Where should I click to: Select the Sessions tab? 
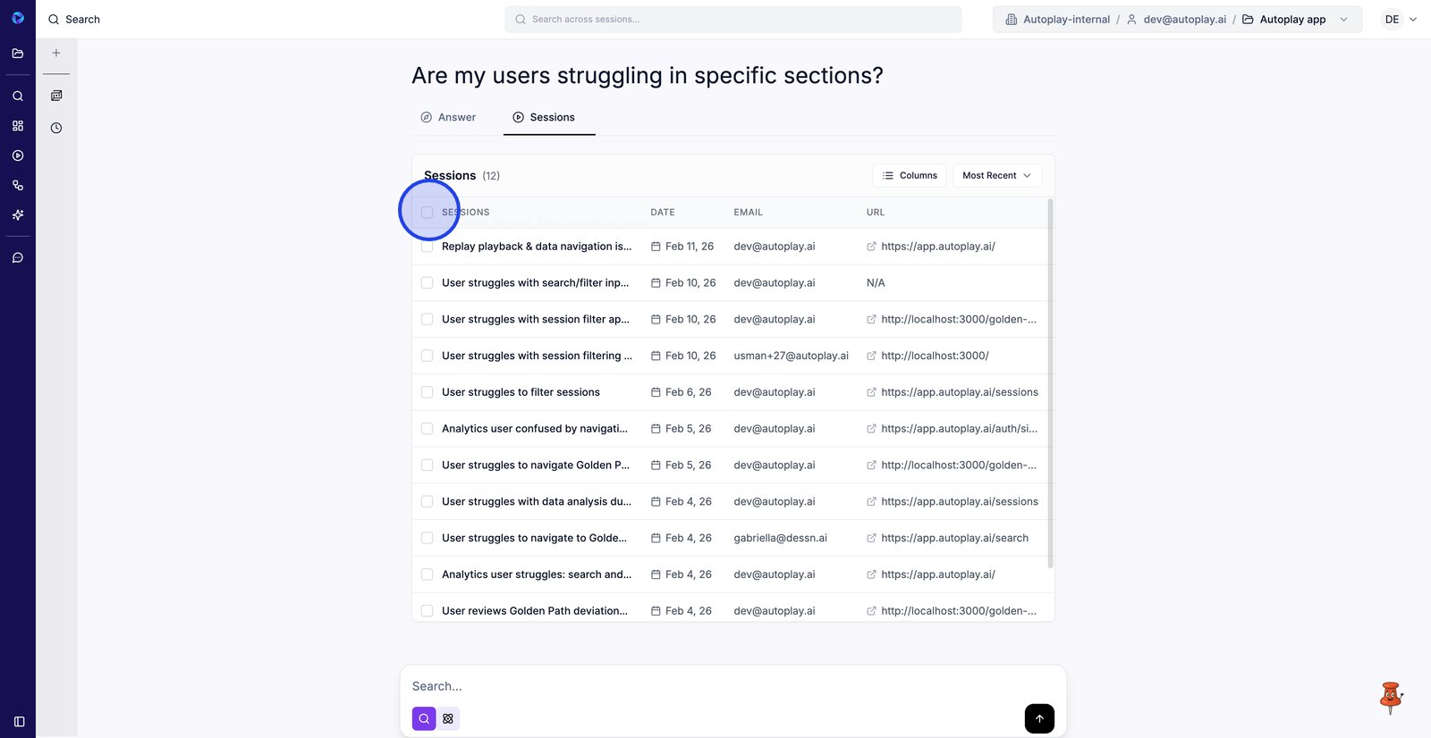[x=544, y=118]
